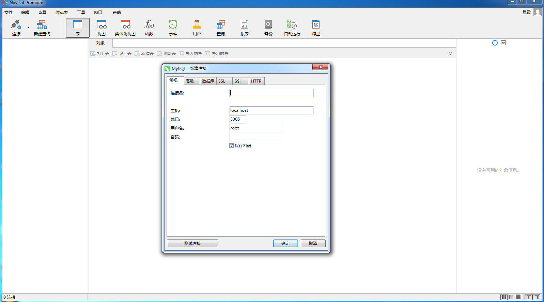This screenshot has width=544, height=302.
Task: Open the 编辑 edit menu
Action: pos(25,13)
